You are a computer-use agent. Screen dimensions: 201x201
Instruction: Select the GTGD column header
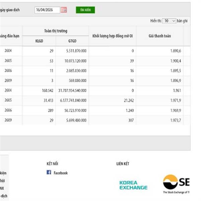72,41
